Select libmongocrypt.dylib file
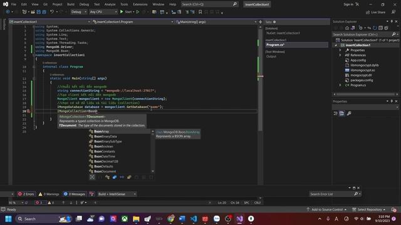The height and width of the screenshot is (225, 401). tap(364, 65)
